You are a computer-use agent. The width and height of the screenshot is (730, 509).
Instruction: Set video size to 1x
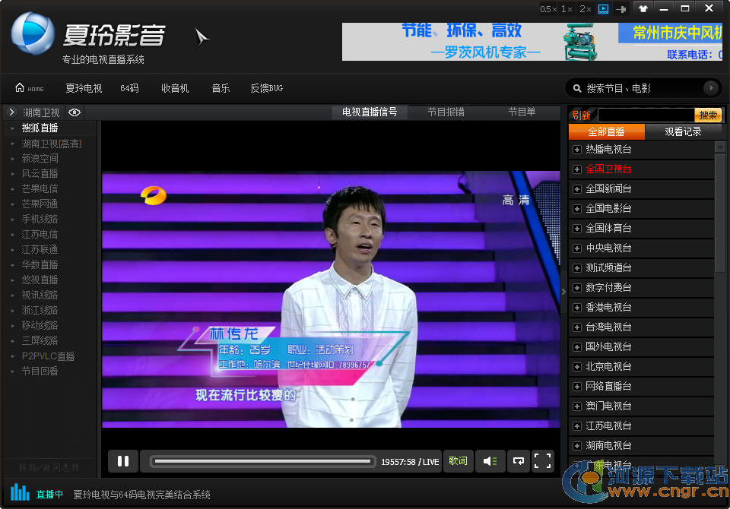(567, 9)
